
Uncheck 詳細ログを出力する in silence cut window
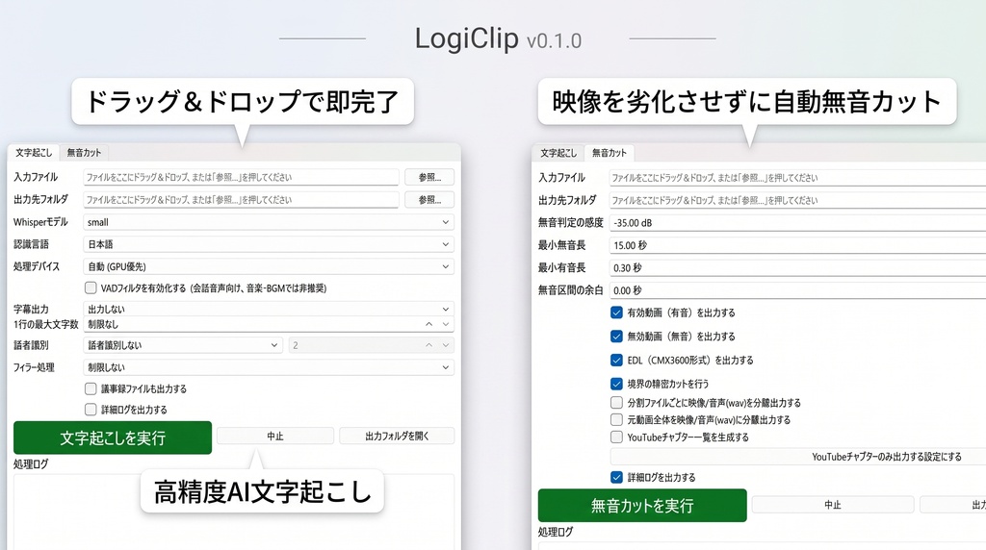coord(616,477)
